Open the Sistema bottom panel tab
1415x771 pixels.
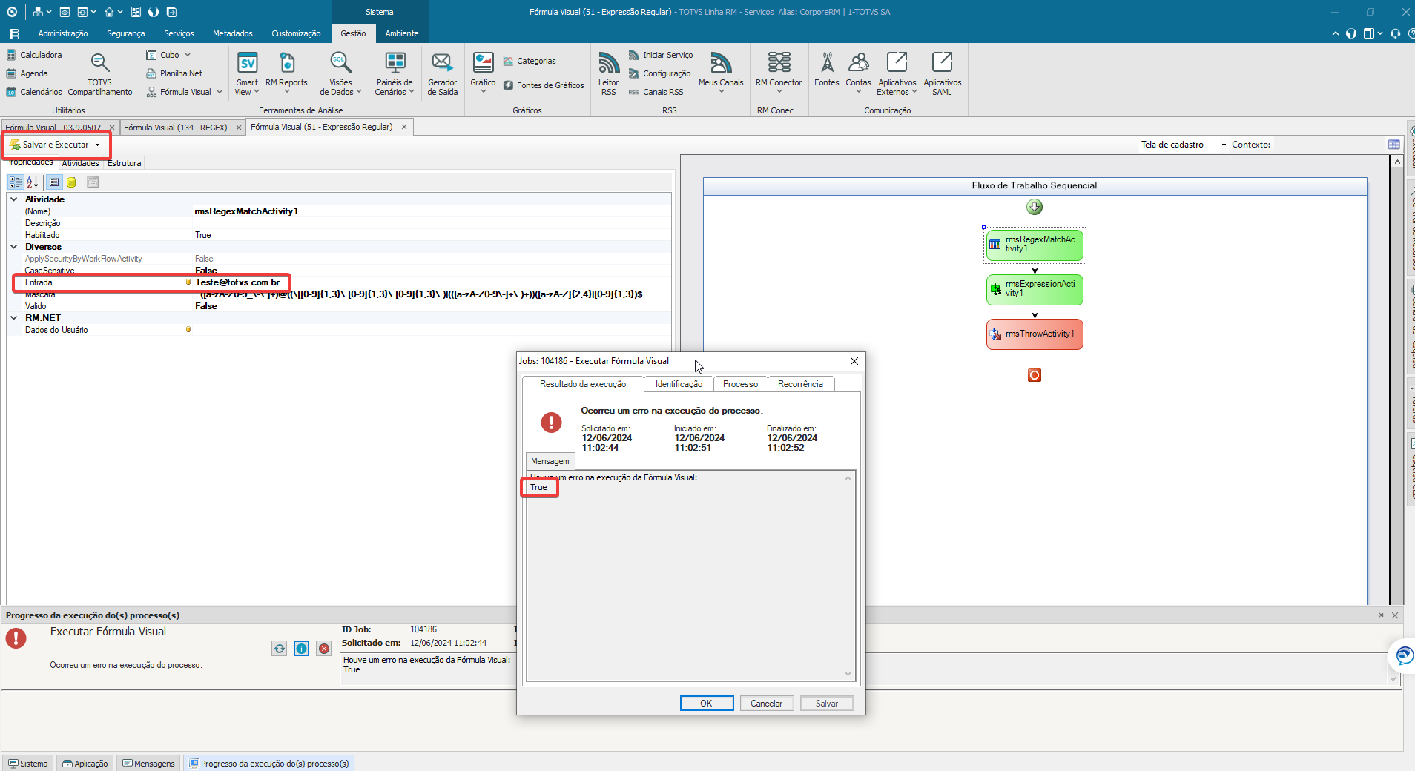(x=28, y=764)
